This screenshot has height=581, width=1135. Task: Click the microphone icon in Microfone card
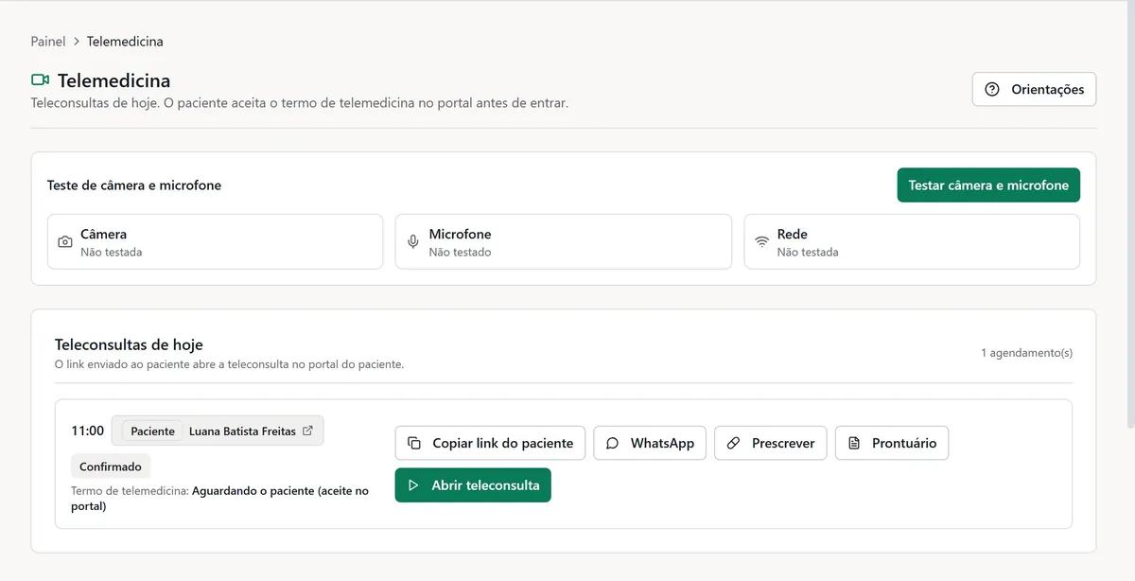point(413,242)
